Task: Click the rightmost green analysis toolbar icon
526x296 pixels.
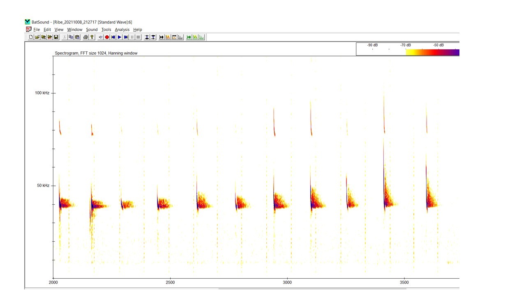Action: coord(201,37)
